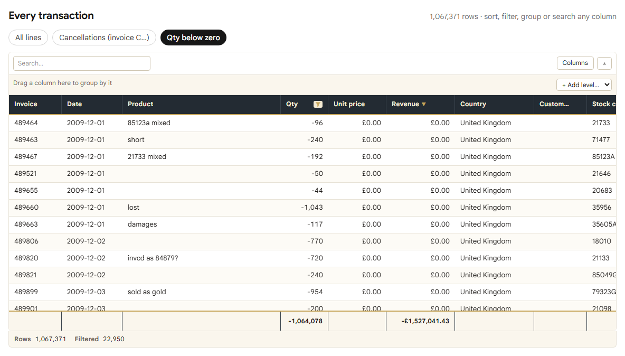Click the Qty column filter icon
The image size is (625, 356).
pyautogui.click(x=318, y=105)
